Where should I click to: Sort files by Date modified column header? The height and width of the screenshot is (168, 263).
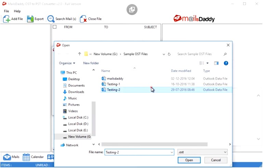coord(181,71)
